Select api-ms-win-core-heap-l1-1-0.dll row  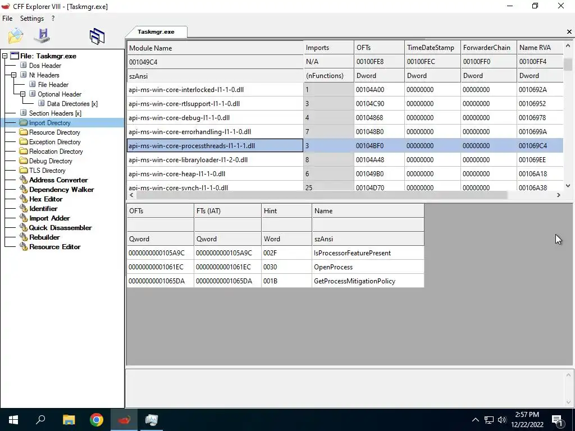point(345,174)
